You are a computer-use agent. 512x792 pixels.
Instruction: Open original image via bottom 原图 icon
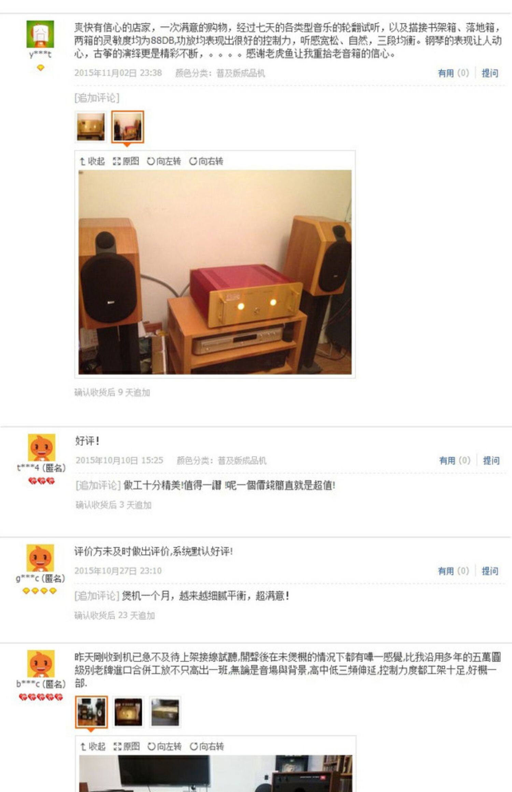pyautogui.click(x=127, y=747)
